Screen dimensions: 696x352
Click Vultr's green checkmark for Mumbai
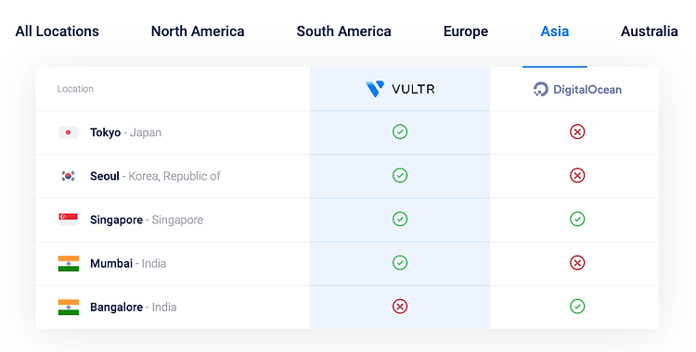click(x=400, y=263)
